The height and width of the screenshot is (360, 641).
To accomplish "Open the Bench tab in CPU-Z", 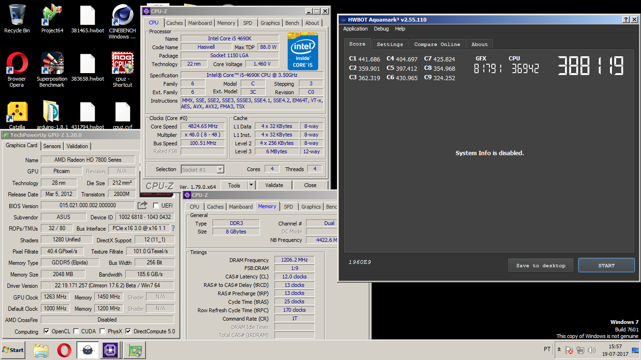I will click(x=292, y=23).
